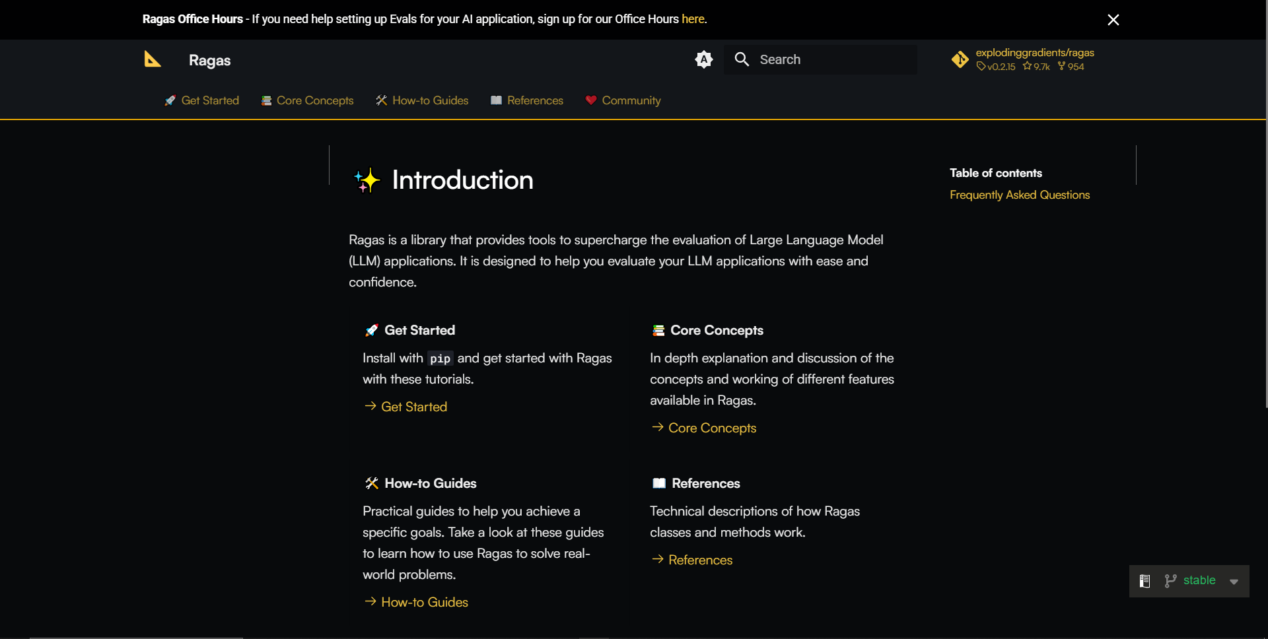Open the Get Started tab with rocket
Image resolution: width=1268 pixels, height=639 pixels.
pos(201,100)
